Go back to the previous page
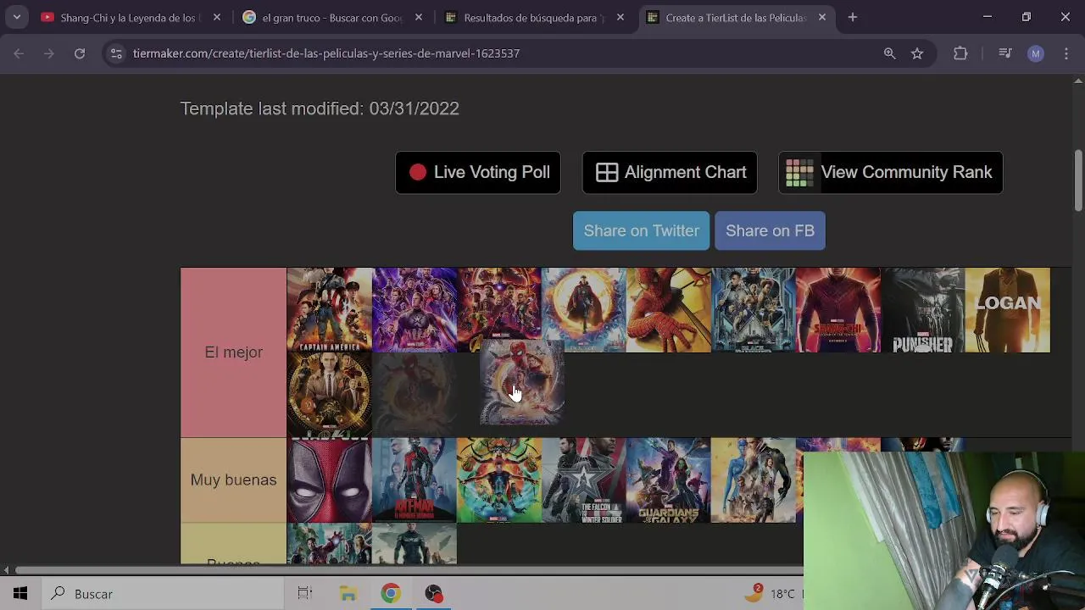The height and width of the screenshot is (610, 1085). 19,53
